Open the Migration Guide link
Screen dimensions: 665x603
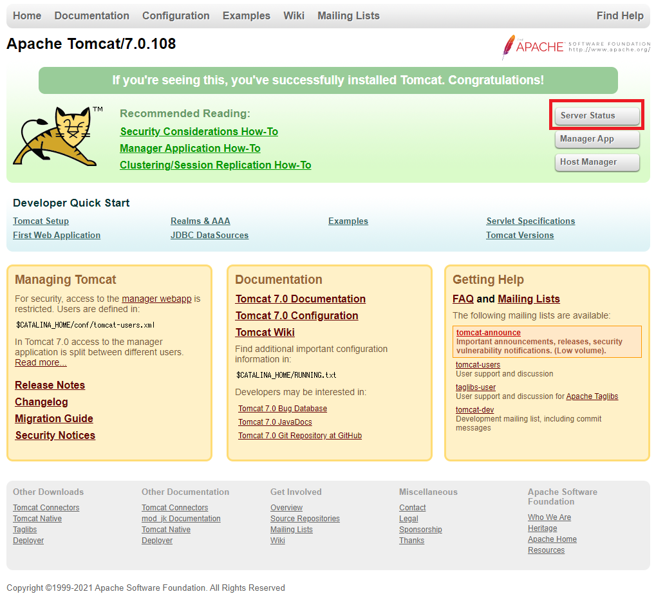(x=53, y=418)
